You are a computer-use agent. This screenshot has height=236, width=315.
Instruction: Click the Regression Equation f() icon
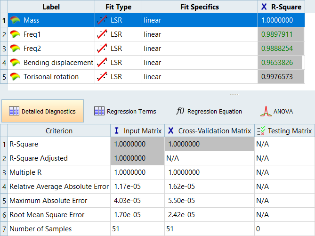pyautogui.click(x=180, y=112)
